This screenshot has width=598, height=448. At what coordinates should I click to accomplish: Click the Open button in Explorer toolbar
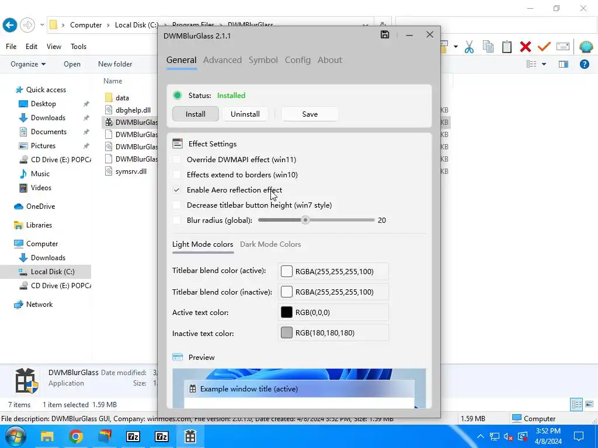[x=72, y=64]
